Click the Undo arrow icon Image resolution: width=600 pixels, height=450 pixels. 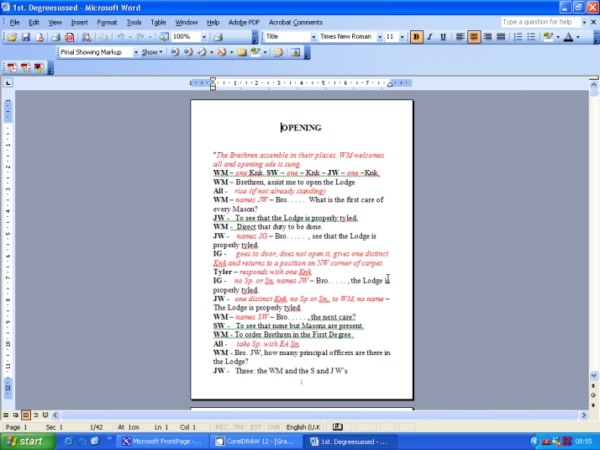coord(120,37)
